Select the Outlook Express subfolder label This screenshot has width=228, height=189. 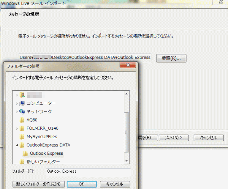click(x=46, y=153)
